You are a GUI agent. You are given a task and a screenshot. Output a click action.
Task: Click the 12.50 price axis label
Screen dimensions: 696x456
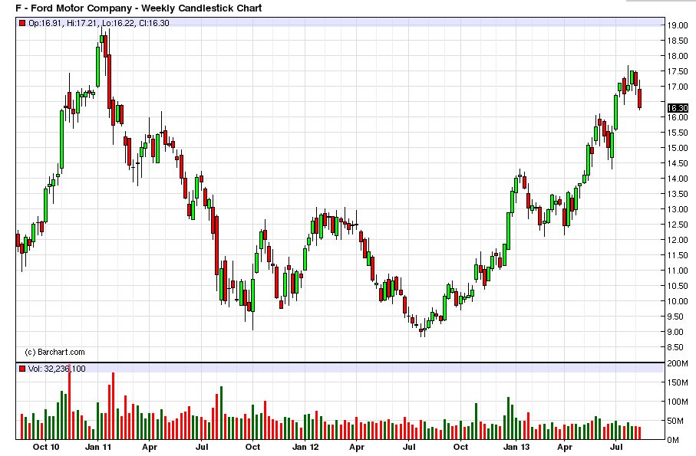(678, 225)
